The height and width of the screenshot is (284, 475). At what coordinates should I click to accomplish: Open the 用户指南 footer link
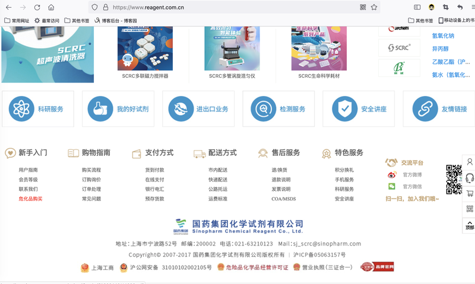(x=28, y=170)
